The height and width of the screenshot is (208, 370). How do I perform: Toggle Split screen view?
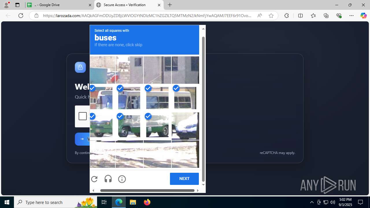click(x=300, y=16)
